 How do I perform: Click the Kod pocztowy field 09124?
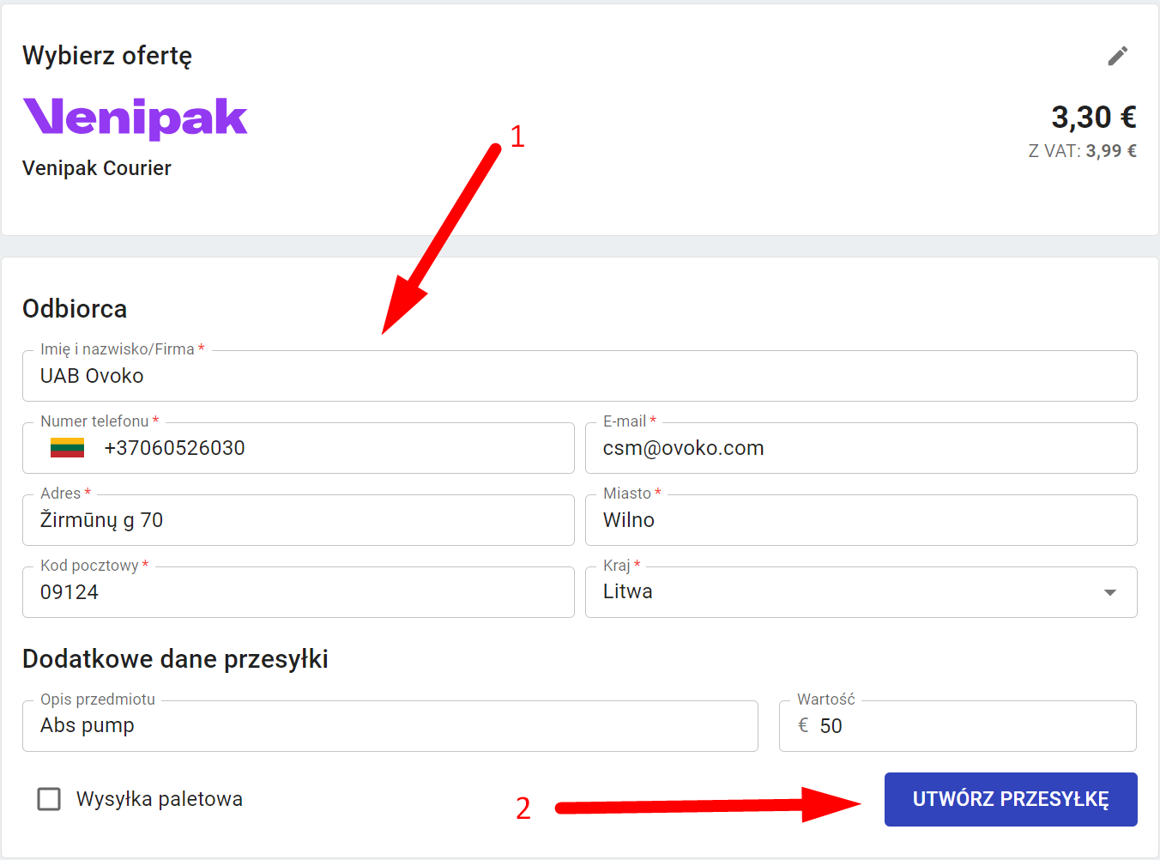(299, 592)
